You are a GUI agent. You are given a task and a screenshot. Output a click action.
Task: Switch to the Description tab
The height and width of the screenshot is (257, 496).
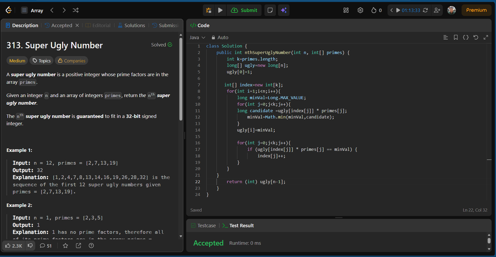coord(22,26)
